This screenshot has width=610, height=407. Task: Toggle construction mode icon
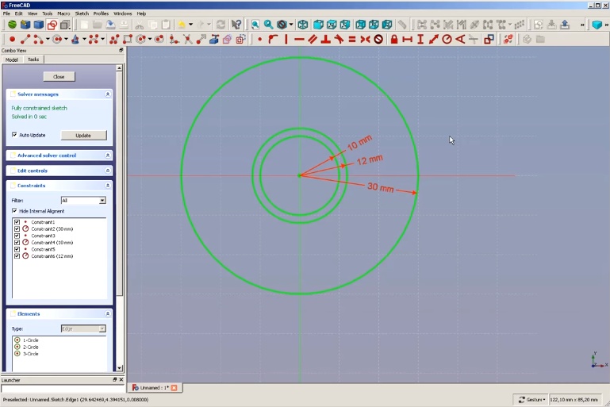tap(240, 40)
